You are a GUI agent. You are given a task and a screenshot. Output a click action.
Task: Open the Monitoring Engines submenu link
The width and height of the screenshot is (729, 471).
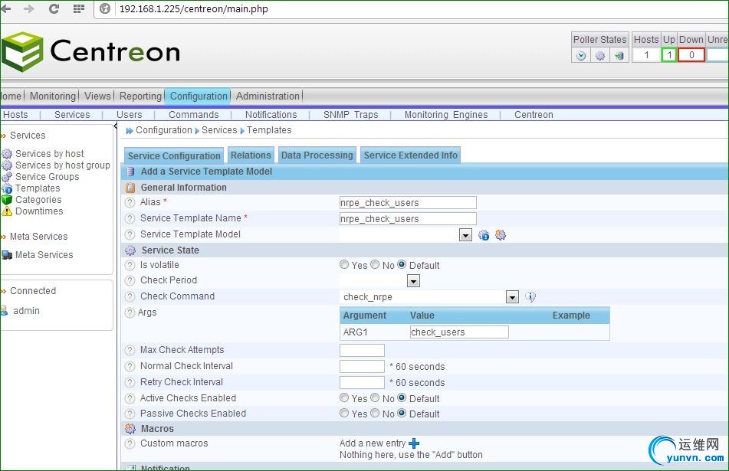[446, 115]
